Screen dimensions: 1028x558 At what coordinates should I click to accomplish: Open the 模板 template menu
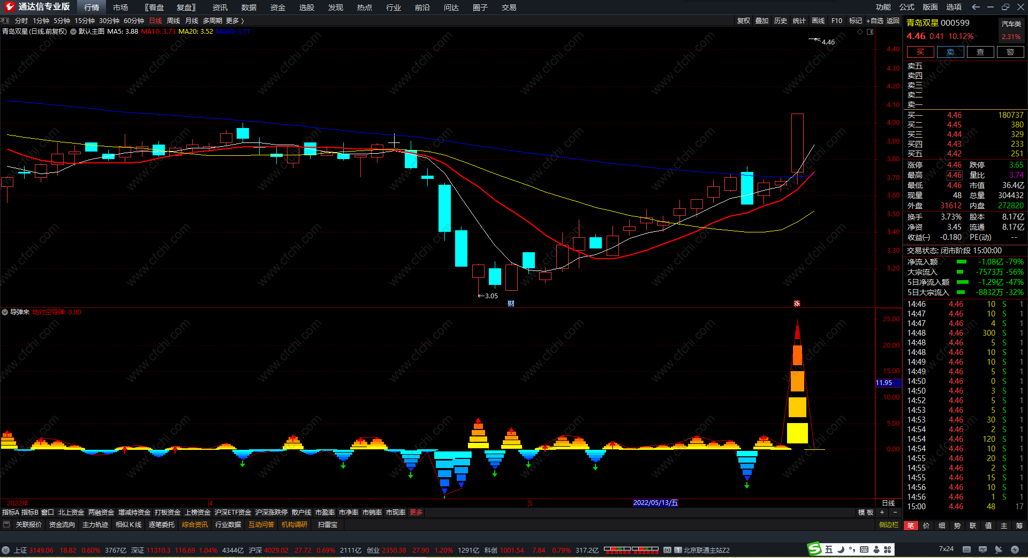pos(866,512)
